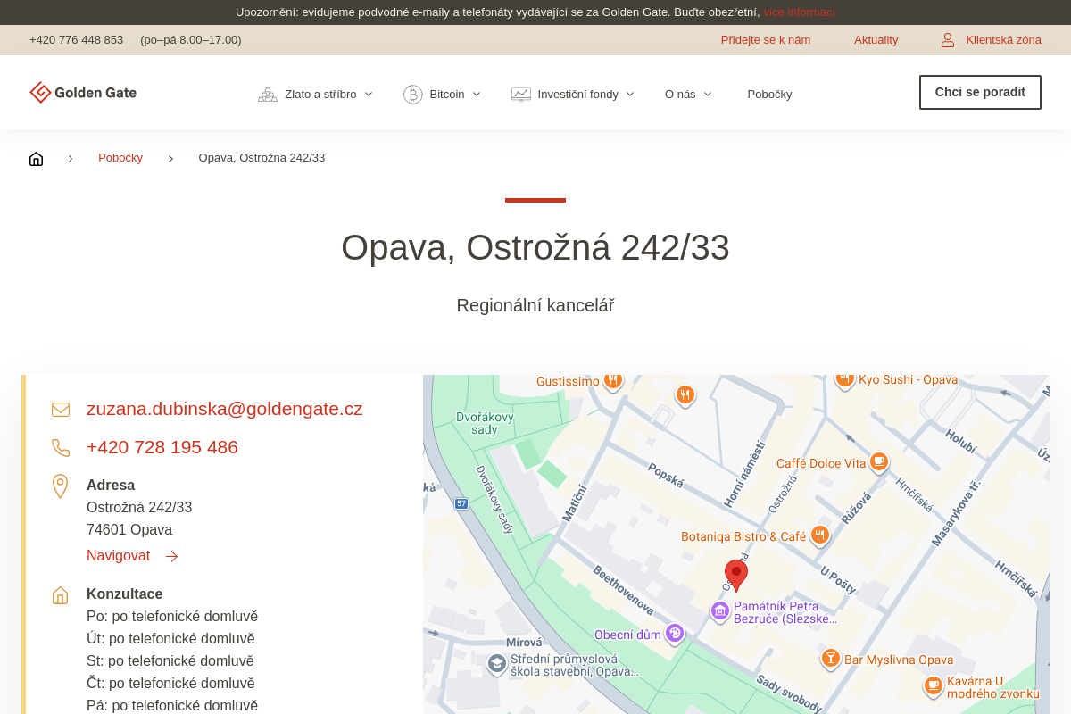This screenshot has height=714, width=1071.
Task: Click the Popská street label on the map
Action: pyautogui.click(x=666, y=476)
